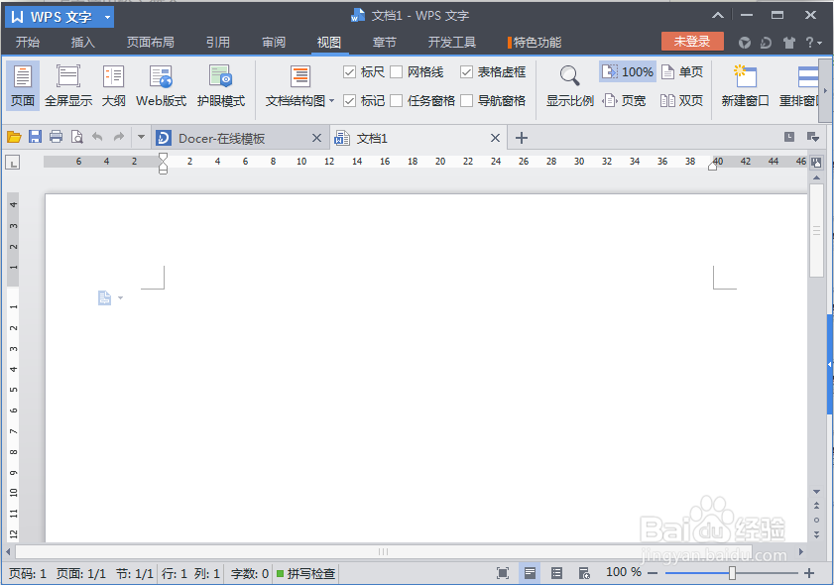Toggle the 标尺 ruler checkbox
The image size is (834, 585).
349,71
